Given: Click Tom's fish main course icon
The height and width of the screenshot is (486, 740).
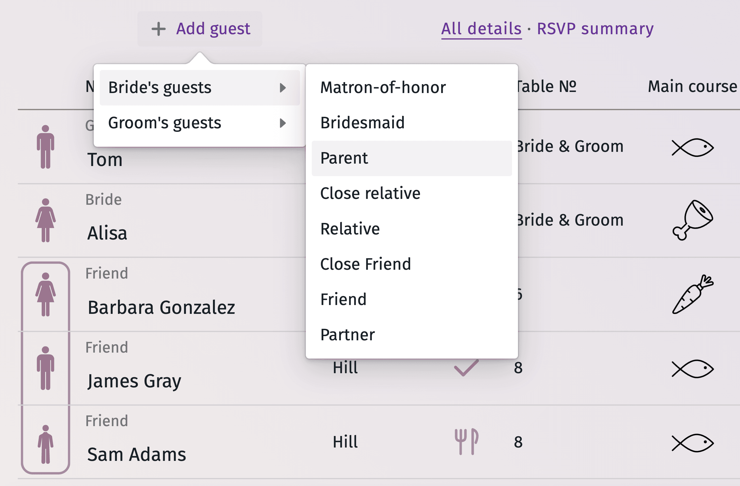Looking at the screenshot, I should point(692,147).
